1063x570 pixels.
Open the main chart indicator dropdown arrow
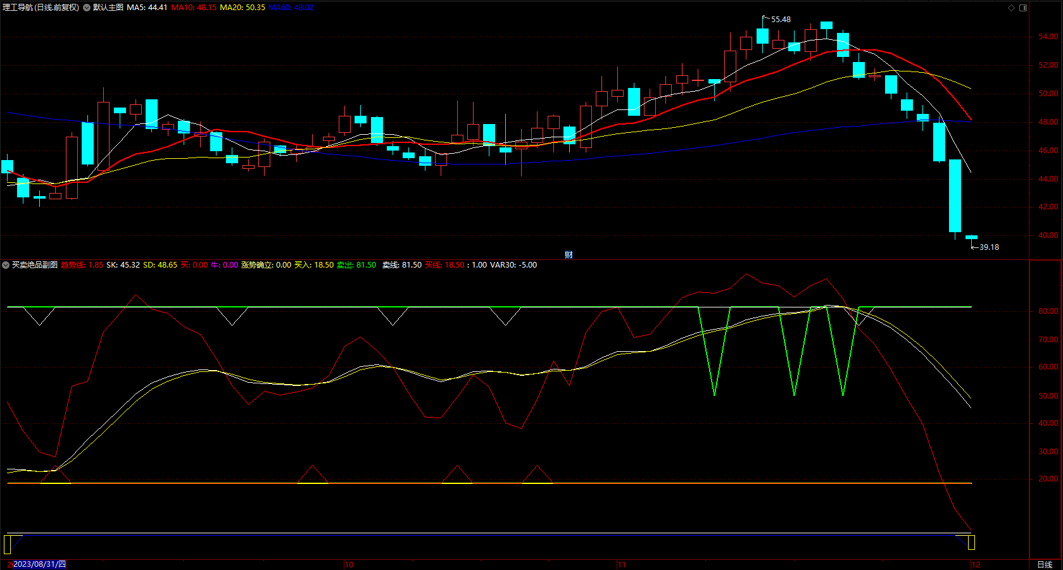[87, 8]
